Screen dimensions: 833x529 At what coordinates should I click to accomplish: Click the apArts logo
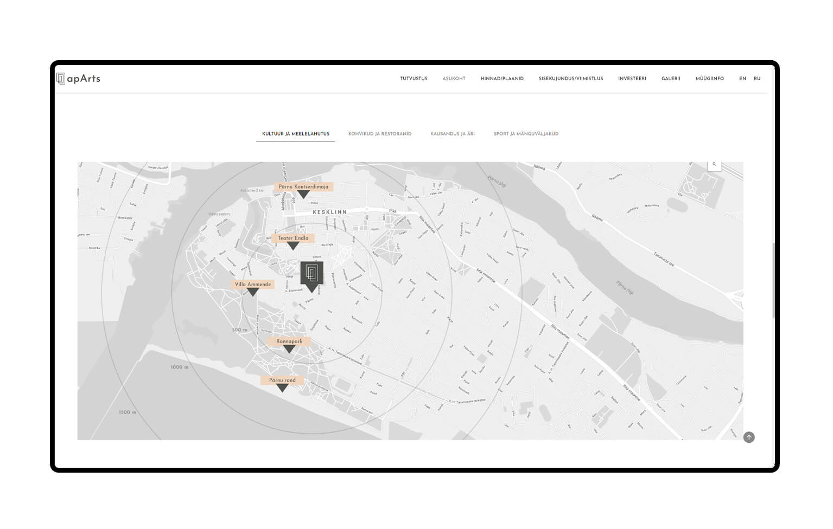click(78, 79)
